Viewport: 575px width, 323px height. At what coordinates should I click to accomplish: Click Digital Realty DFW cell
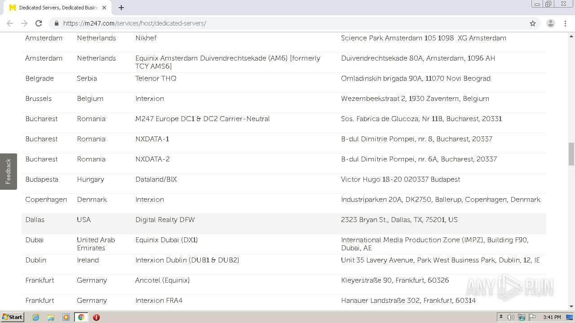165,220
